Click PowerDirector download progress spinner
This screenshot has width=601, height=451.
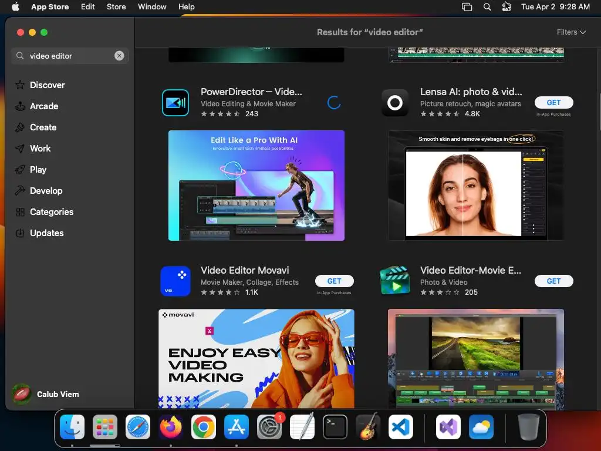(334, 102)
